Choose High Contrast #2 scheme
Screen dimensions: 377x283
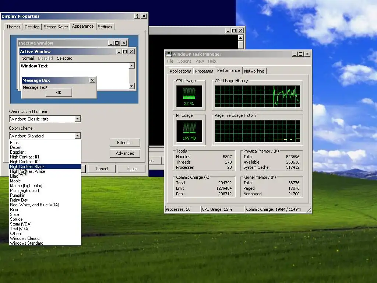coord(45,162)
